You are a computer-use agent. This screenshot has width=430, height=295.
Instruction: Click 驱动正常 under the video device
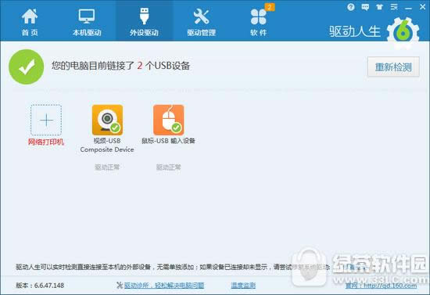click(x=107, y=167)
